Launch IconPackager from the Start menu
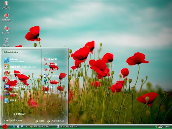Screen dimensions: 172x129 16,73
